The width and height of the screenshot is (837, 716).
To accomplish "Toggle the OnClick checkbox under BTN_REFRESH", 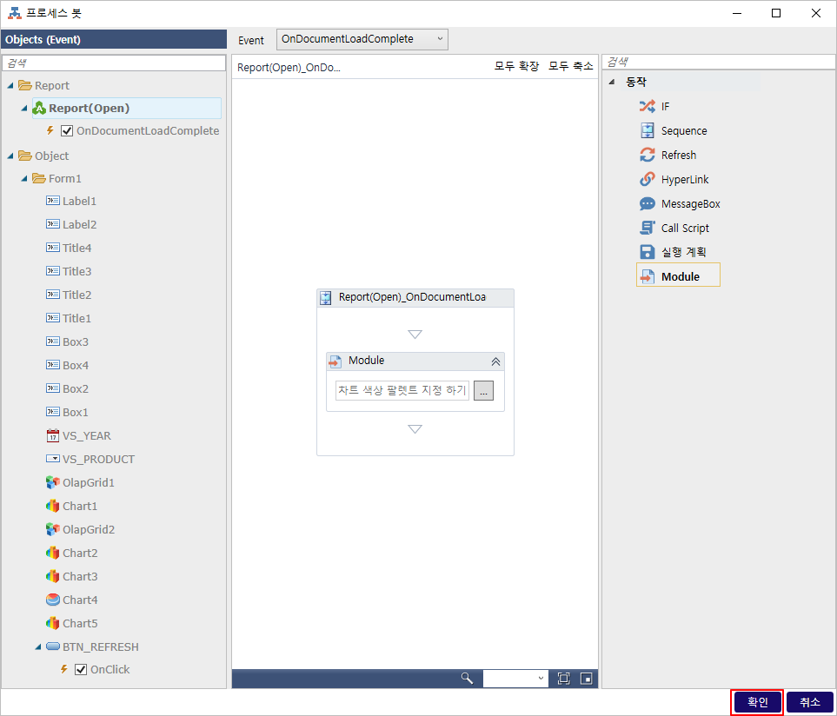I will [x=81, y=670].
